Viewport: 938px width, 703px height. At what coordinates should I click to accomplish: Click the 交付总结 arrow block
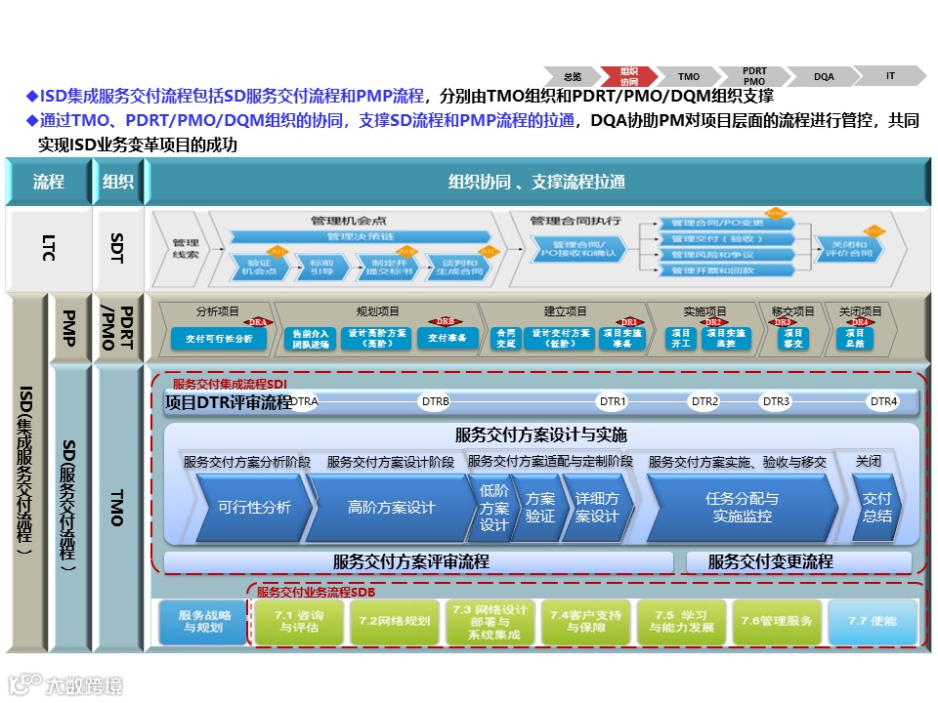(877, 508)
